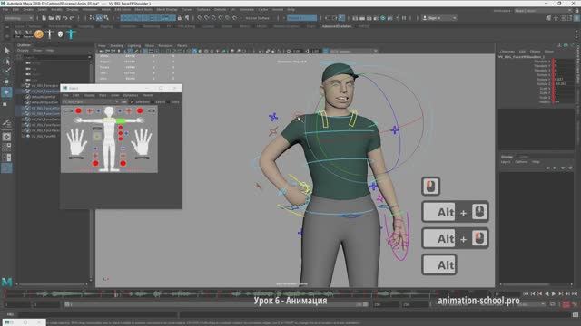Toggle the rightmost checkbox in picker toolbar

(168, 101)
